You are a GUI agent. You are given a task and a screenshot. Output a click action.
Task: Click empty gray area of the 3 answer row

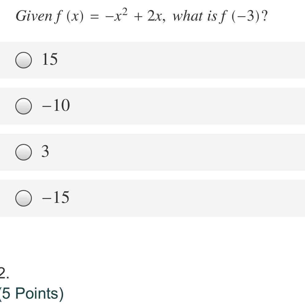tap(175, 152)
